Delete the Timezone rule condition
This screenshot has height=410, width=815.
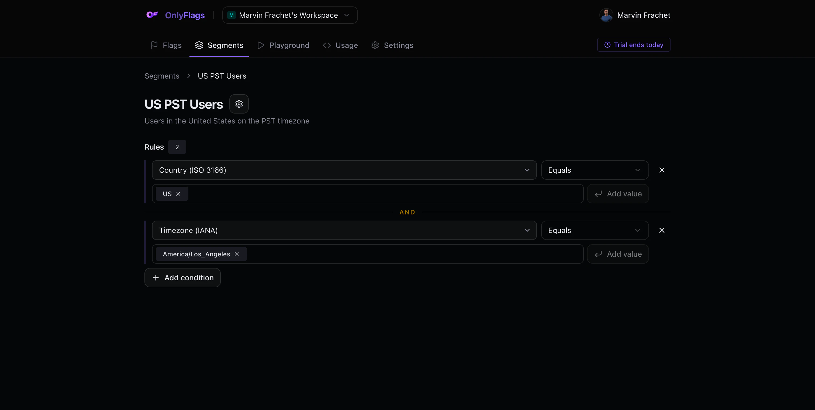(662, 230)
